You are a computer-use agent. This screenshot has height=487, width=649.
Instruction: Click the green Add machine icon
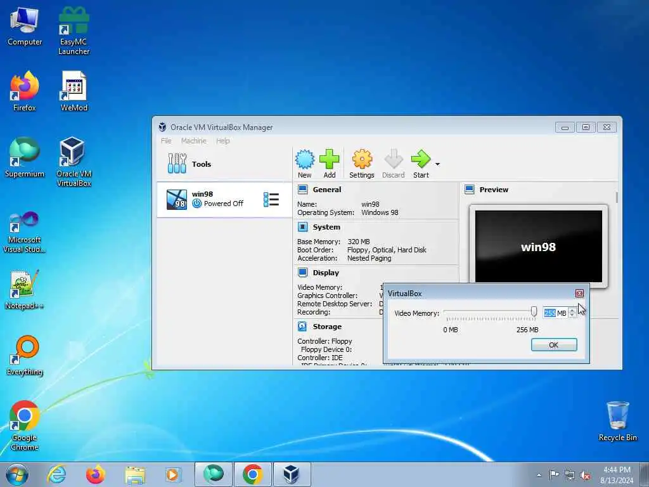pyautogui.click(x=330, y=159)
